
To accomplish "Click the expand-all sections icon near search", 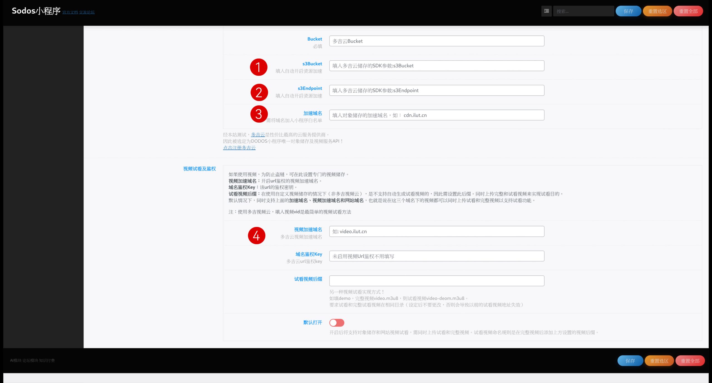I will coord(546,11).
